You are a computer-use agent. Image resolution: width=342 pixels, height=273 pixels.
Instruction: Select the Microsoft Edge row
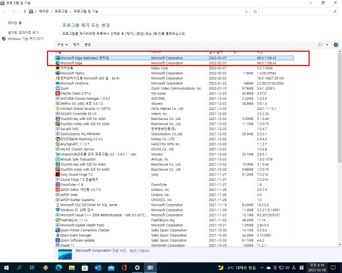(174, 63)
